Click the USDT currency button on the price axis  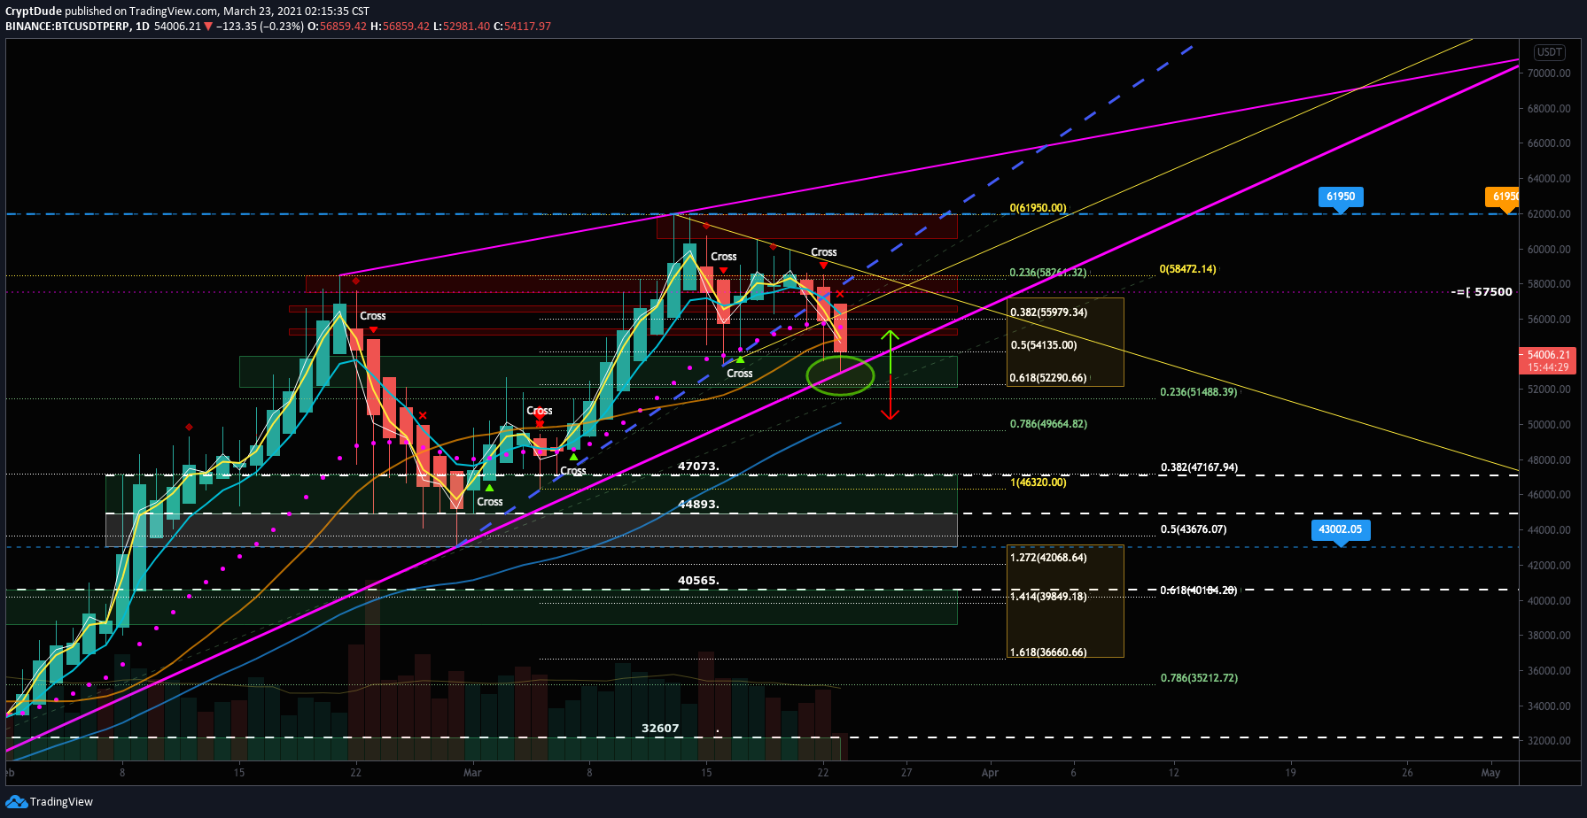tap(1550, 52)
